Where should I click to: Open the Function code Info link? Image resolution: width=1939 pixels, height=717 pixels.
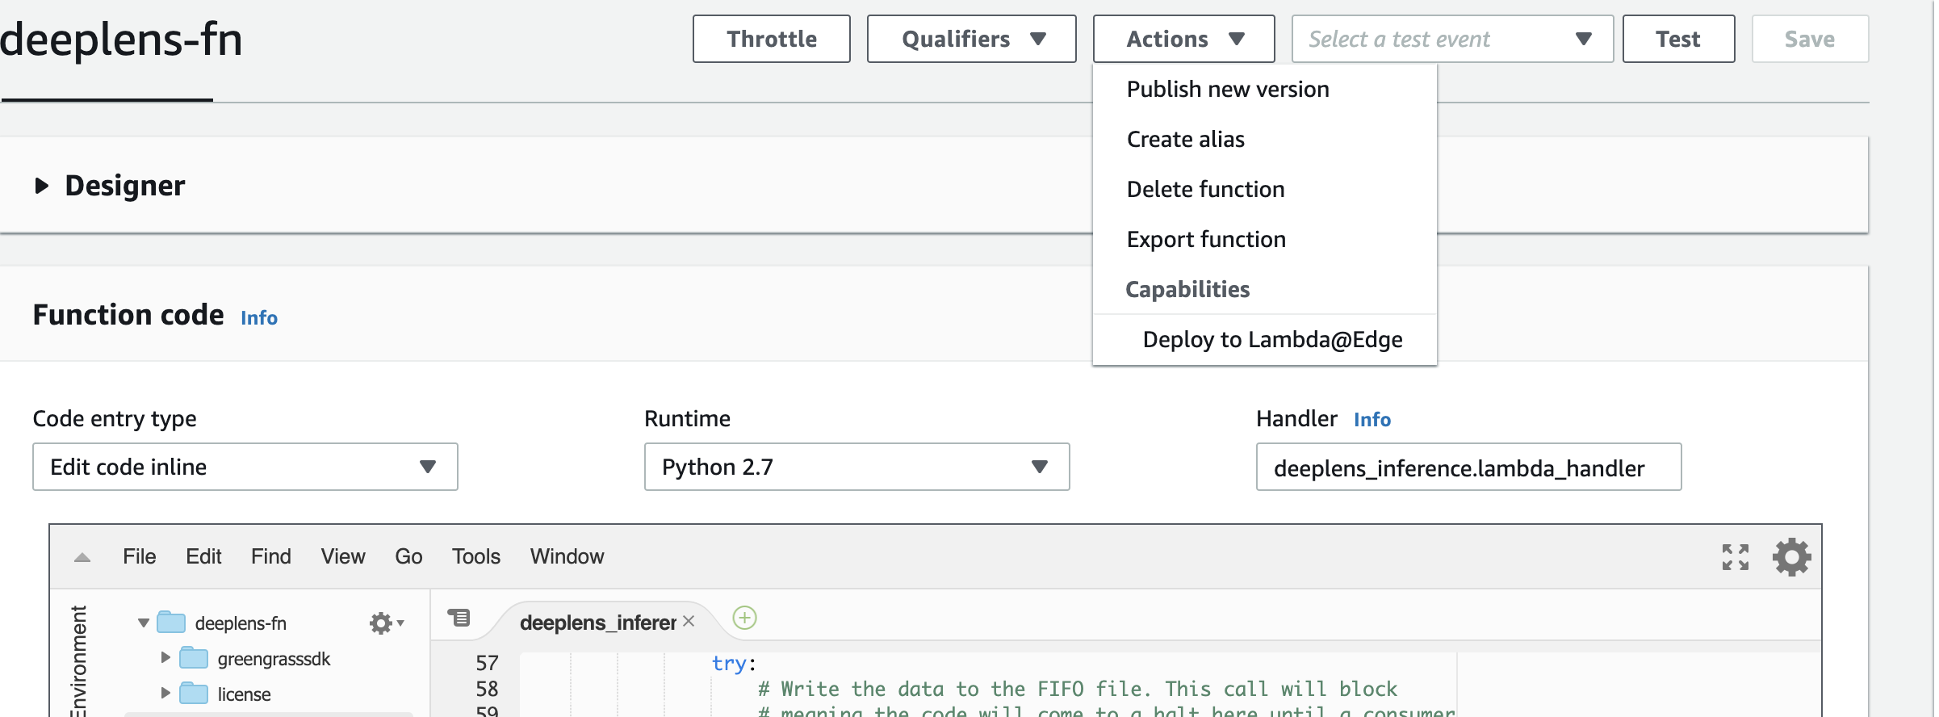[x=259, y=317]
